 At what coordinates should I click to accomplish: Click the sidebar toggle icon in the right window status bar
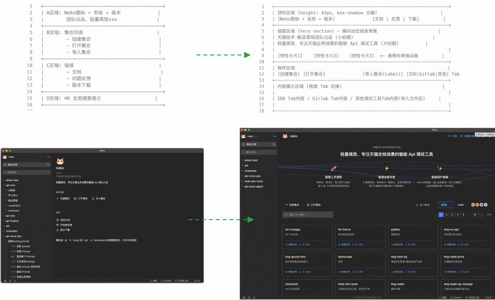pyautogui.click(x=244, y=297)
